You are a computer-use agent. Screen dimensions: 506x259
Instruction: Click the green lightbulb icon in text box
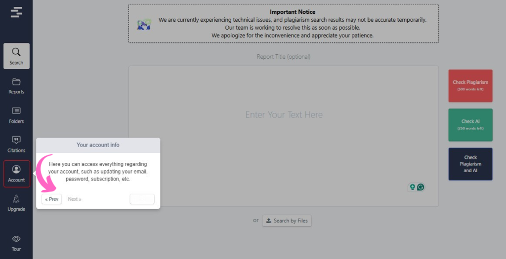(x=412, y=187)
